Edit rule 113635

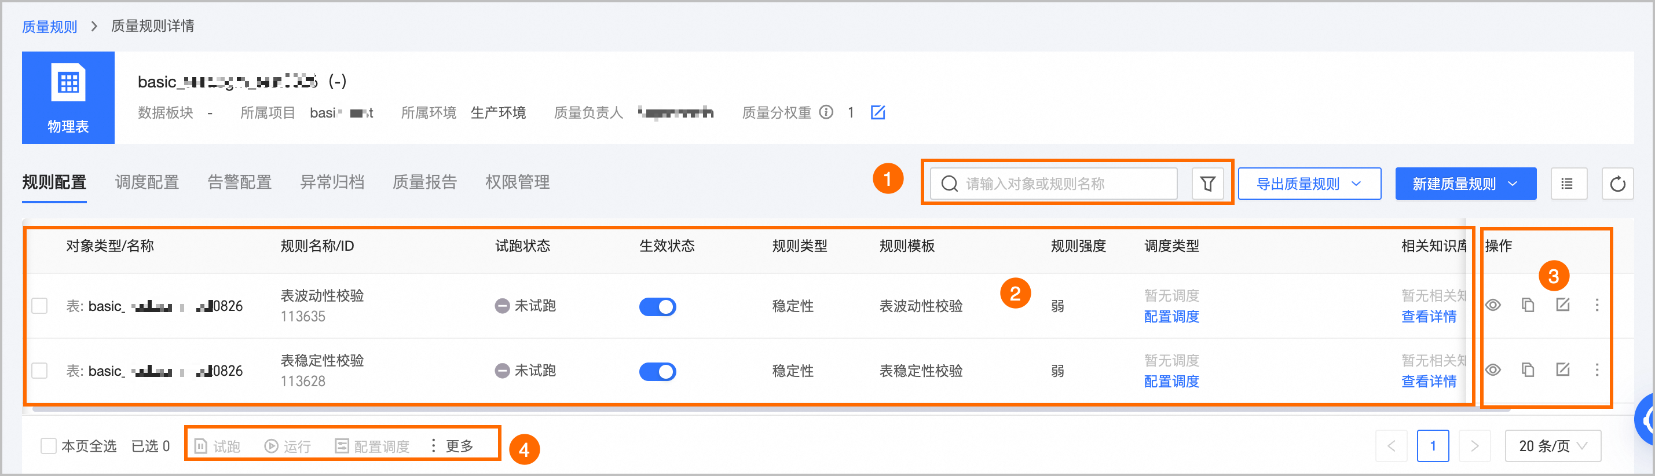click(1562, 305)
